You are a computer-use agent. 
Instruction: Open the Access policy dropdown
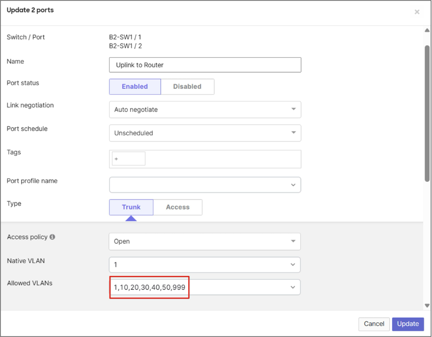[x=205, y=241]
